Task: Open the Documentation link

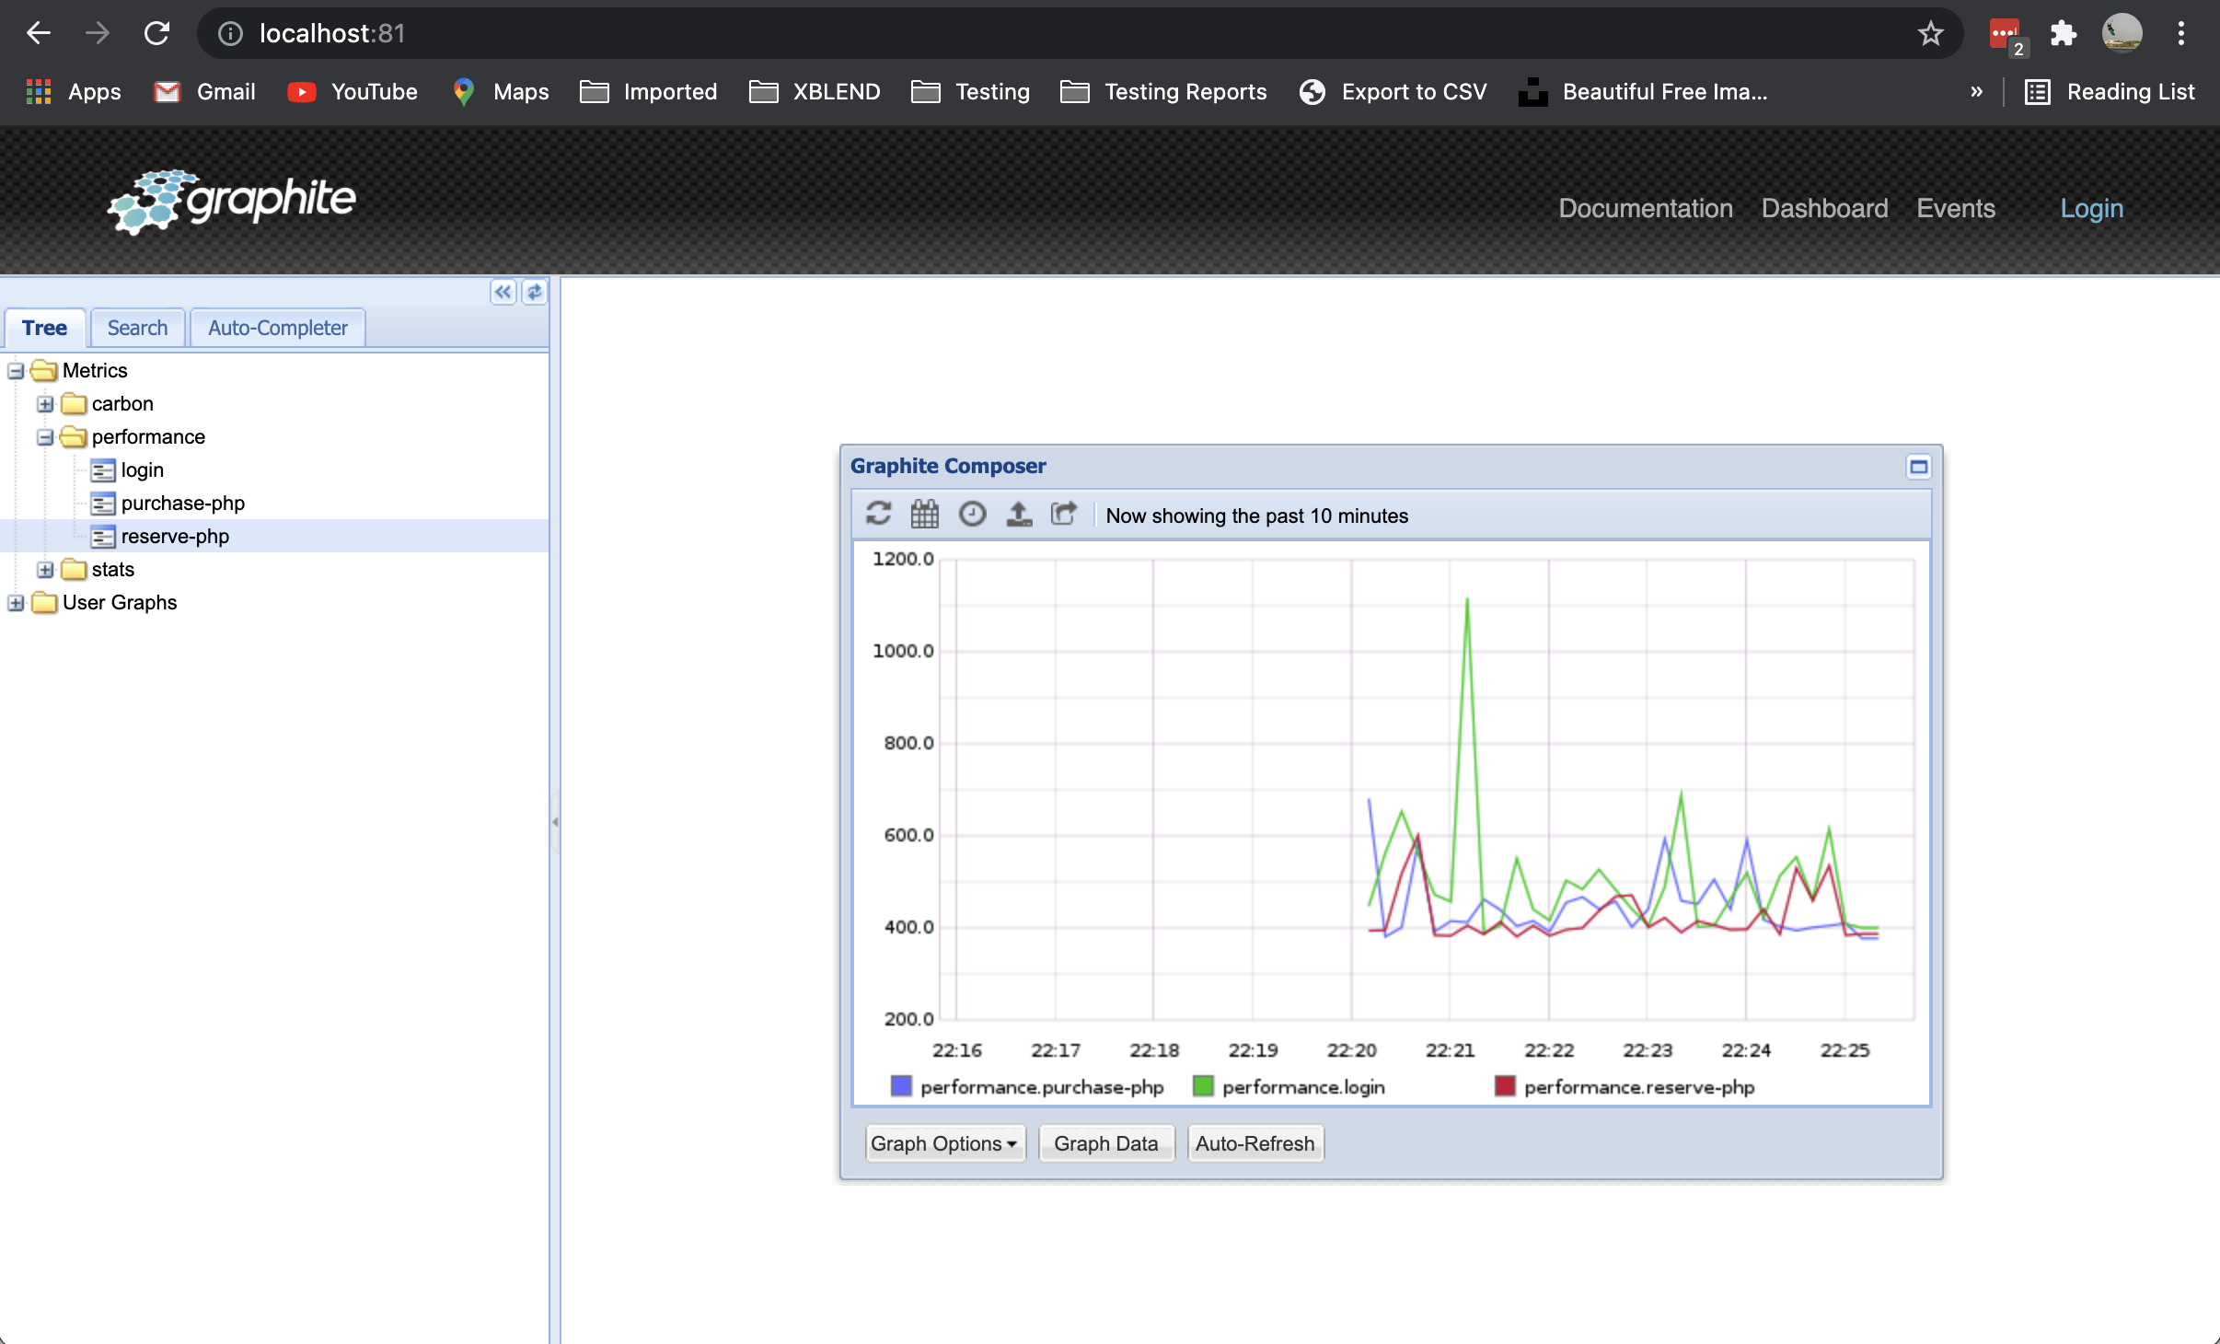Action: point(1646,208)
